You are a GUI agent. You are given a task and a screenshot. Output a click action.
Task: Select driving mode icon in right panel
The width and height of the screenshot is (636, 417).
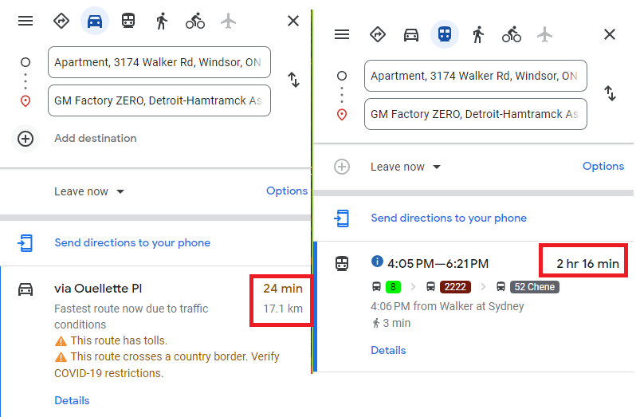[411, 35]
